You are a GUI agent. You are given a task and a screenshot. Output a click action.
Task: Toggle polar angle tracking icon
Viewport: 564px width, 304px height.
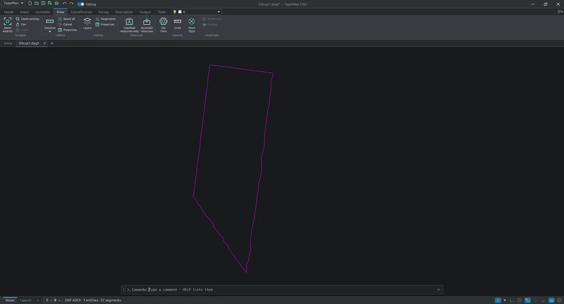[544, 300]
